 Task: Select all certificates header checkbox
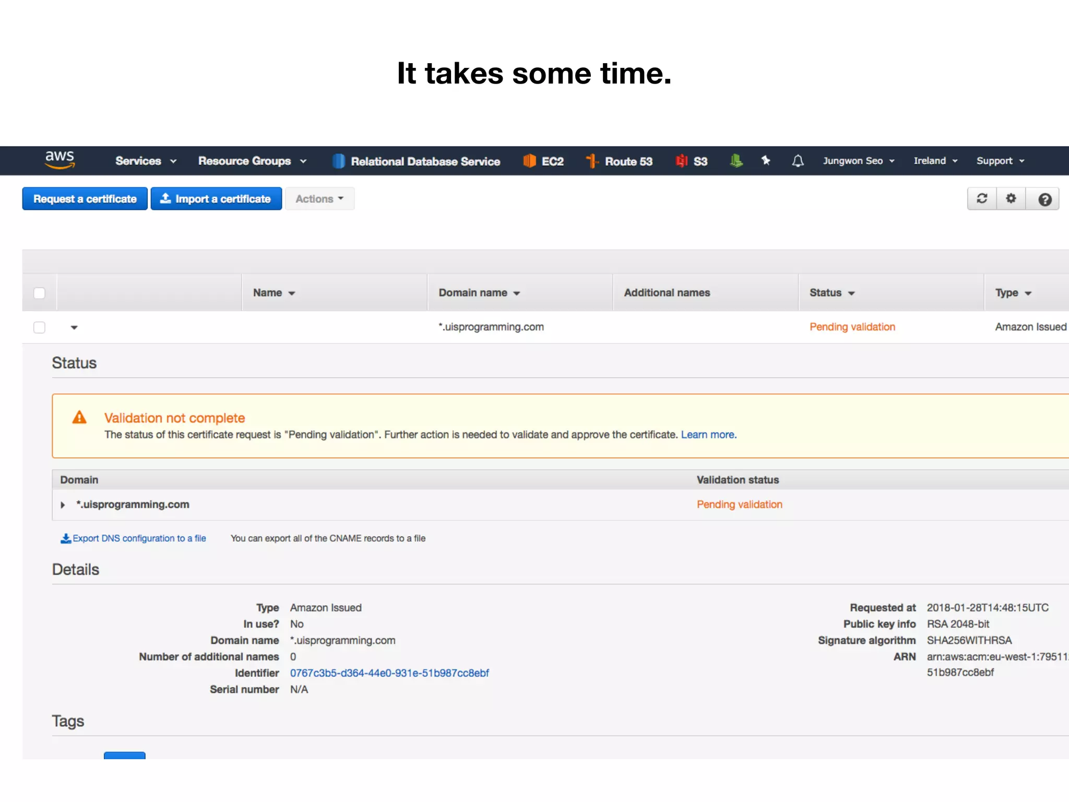coord(40,293)
